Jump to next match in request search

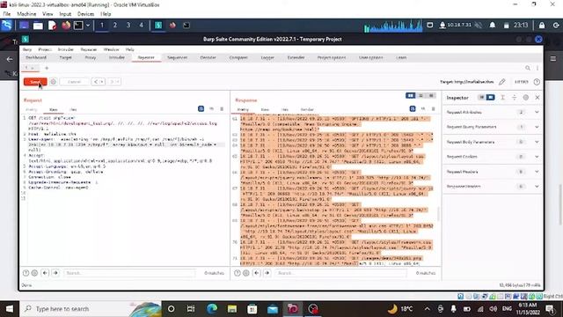[55, 273]
